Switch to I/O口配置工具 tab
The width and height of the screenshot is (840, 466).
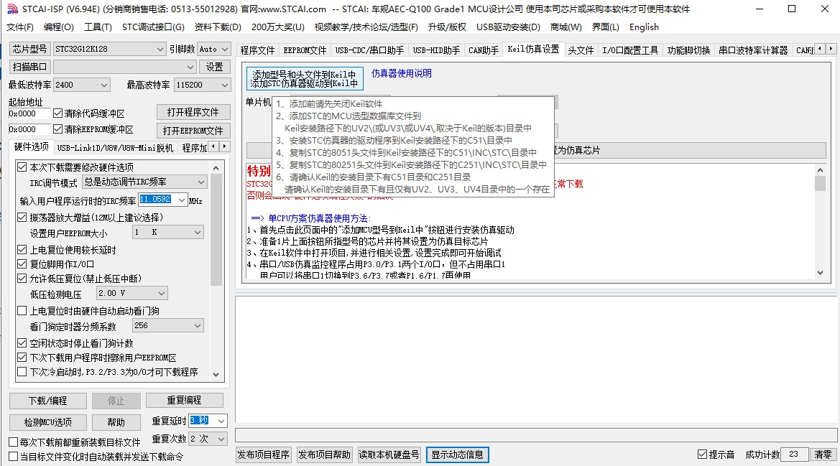tap(630, 50)
